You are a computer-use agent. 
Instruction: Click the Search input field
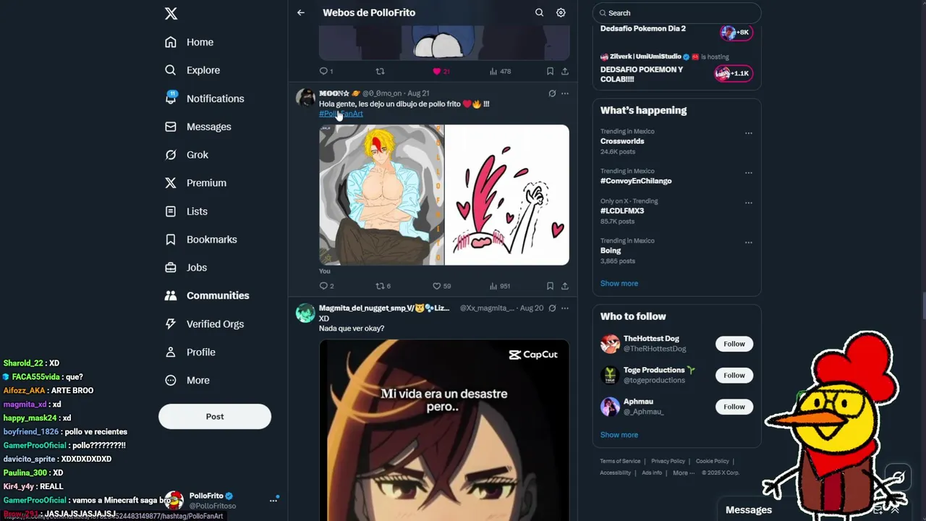click(676, 13)
